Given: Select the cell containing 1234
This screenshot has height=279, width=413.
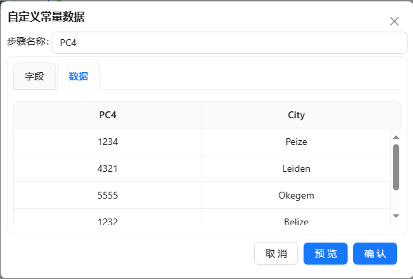Looking at the screenshot, I should pos(107,142).
